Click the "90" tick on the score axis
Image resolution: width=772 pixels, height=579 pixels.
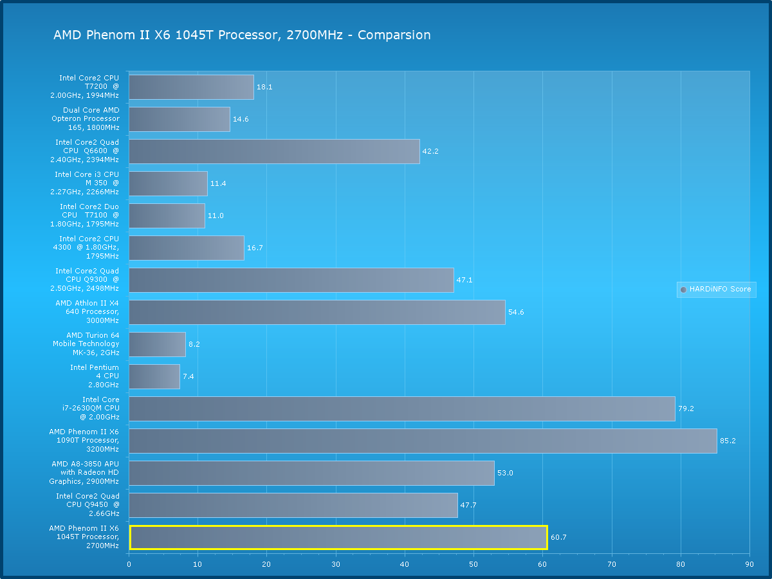point(749,564)
